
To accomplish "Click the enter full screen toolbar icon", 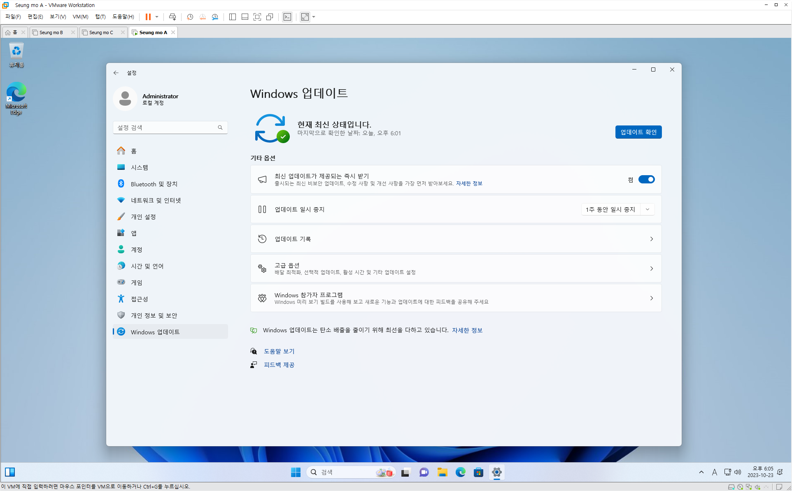I will click(x=257, y=17).
